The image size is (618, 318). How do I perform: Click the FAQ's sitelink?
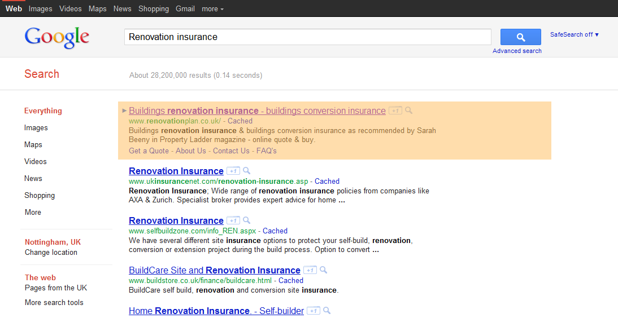(267, 151)
